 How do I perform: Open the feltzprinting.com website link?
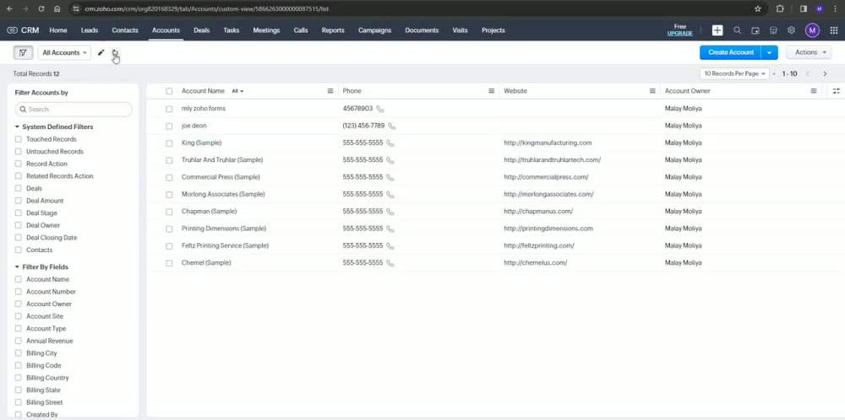(x=539, y=245)
